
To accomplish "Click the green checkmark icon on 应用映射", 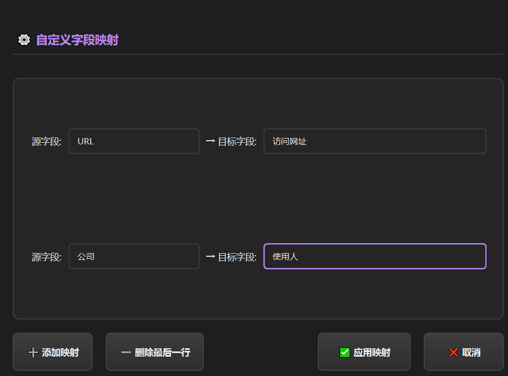I will 345,352.
